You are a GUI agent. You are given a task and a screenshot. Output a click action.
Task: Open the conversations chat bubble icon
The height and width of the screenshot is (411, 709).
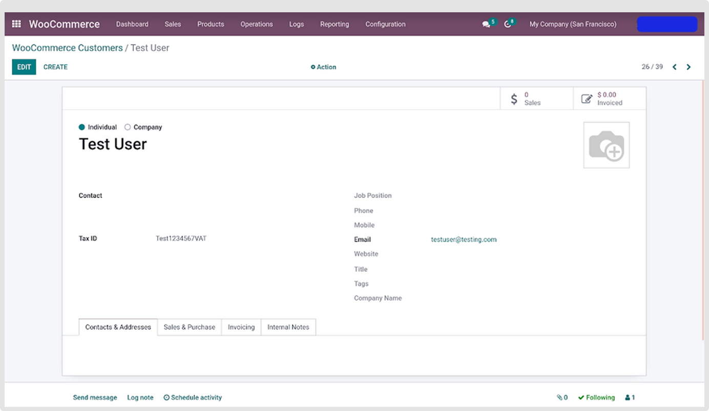tap(487, 24)
